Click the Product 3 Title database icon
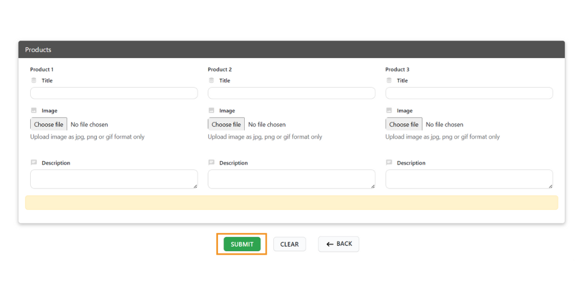Viewport: 580px width, 290px height. pos(389,81)
